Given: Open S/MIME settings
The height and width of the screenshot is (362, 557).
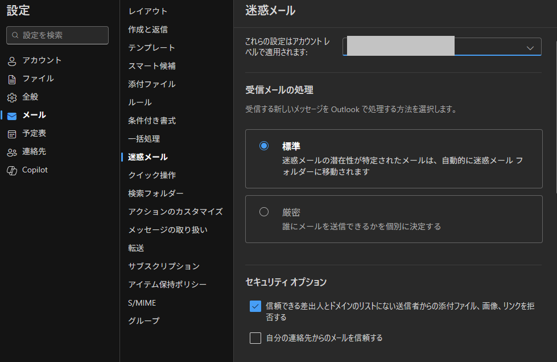Looking at the screenshot, I should 142,303.
